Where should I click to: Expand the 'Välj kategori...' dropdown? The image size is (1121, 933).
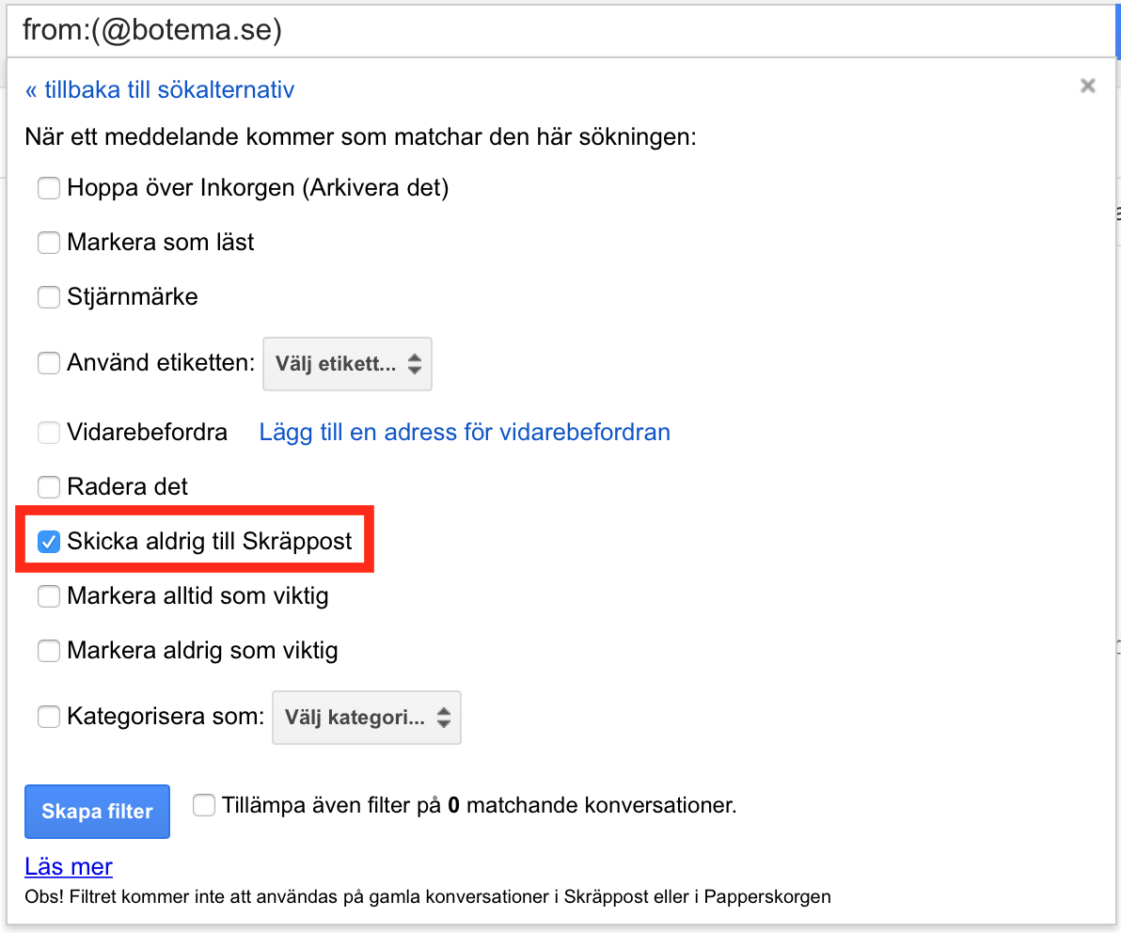pyautogui.click(x=367, y=719)
